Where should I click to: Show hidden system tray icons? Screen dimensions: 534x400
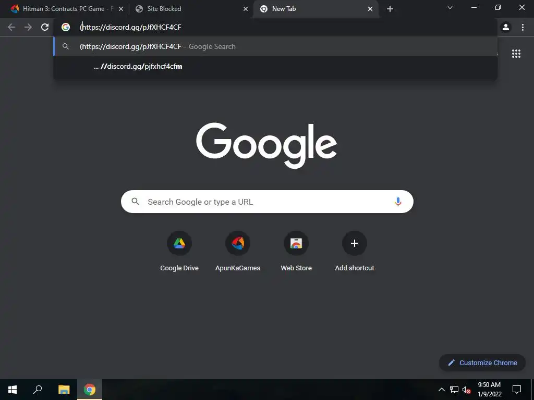coord(441,390)
